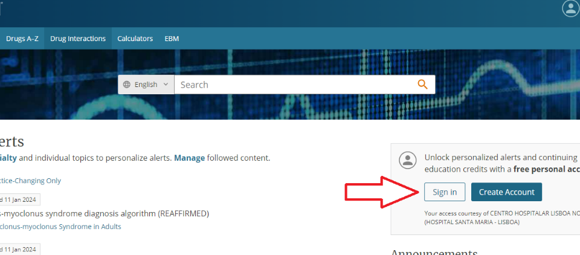Open the Drugs A–Z menu
Viewport: 580px width, 255px height.
[x=22, y=39]
